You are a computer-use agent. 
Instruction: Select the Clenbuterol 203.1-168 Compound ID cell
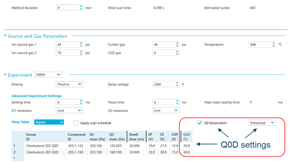[x=78, y=152]
